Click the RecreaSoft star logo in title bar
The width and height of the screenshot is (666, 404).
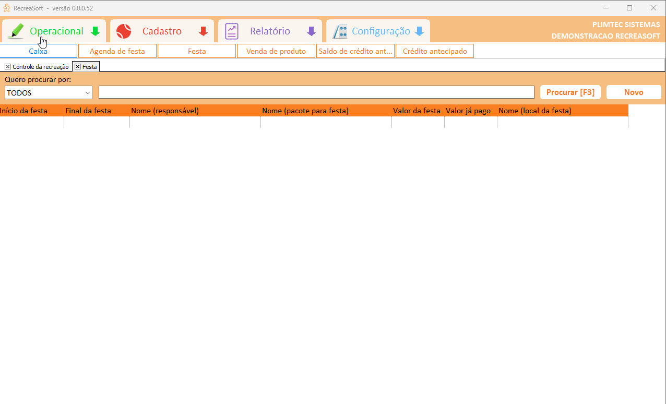[7, 8]
